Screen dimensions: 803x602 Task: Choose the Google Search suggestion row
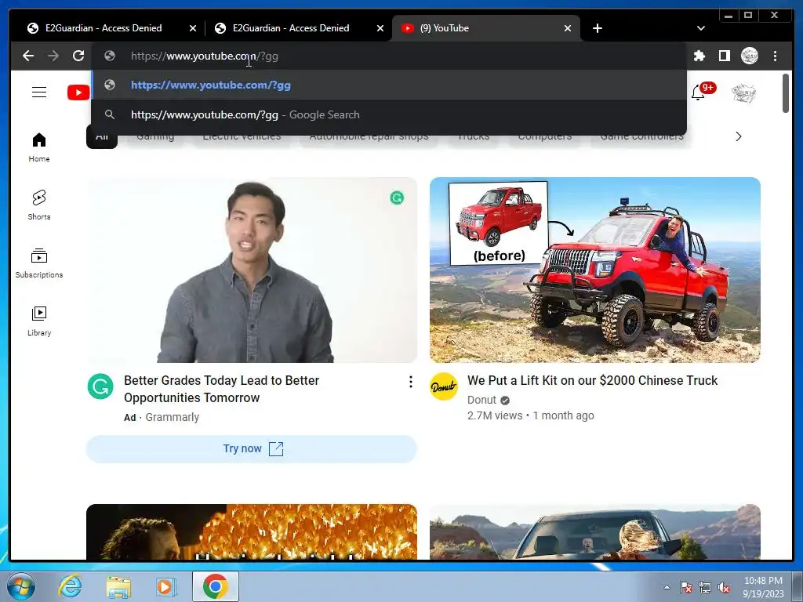pyautogui.click(x=389, y=114)
